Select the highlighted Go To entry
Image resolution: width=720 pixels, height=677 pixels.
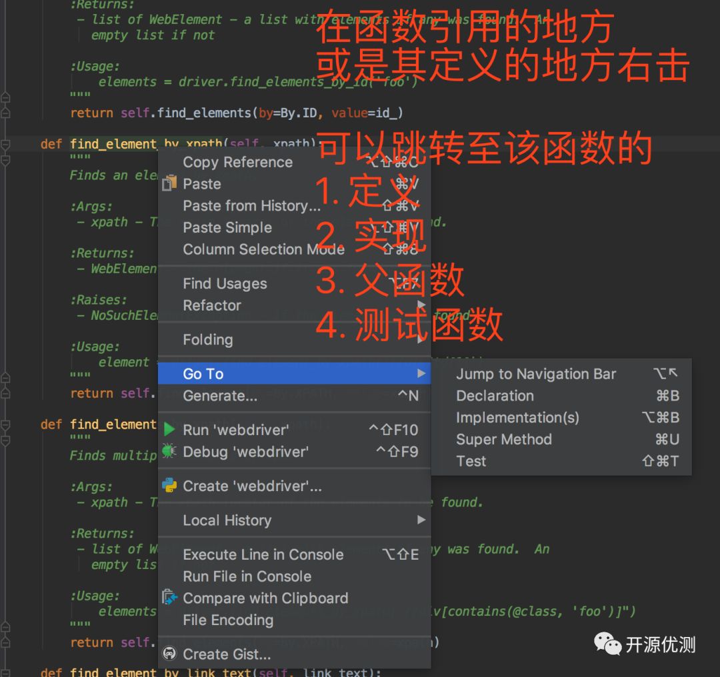tap(295, 374)
